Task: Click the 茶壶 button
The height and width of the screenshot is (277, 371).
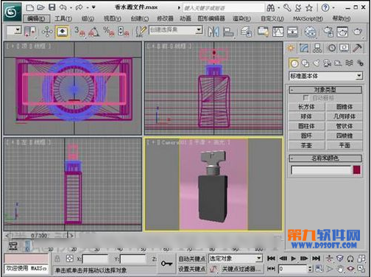Action: click(306, 146)
